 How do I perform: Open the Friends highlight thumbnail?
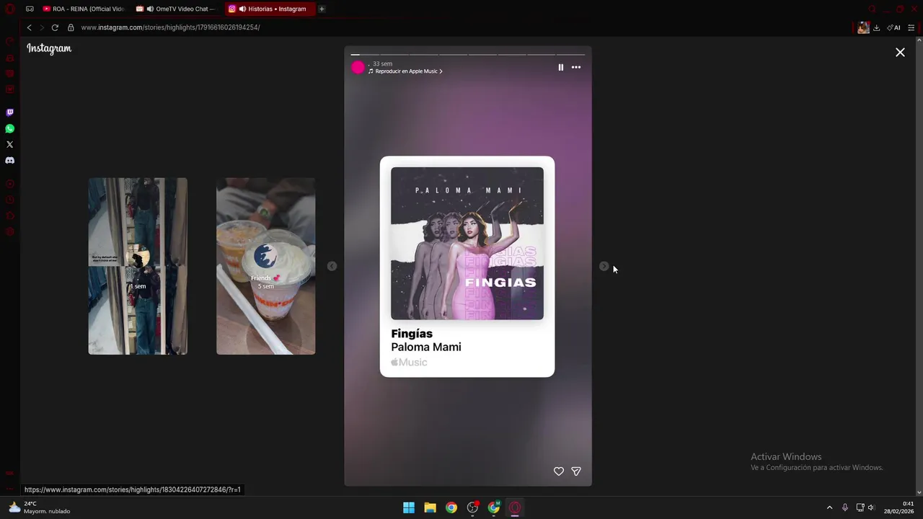[x=265, y=266]
